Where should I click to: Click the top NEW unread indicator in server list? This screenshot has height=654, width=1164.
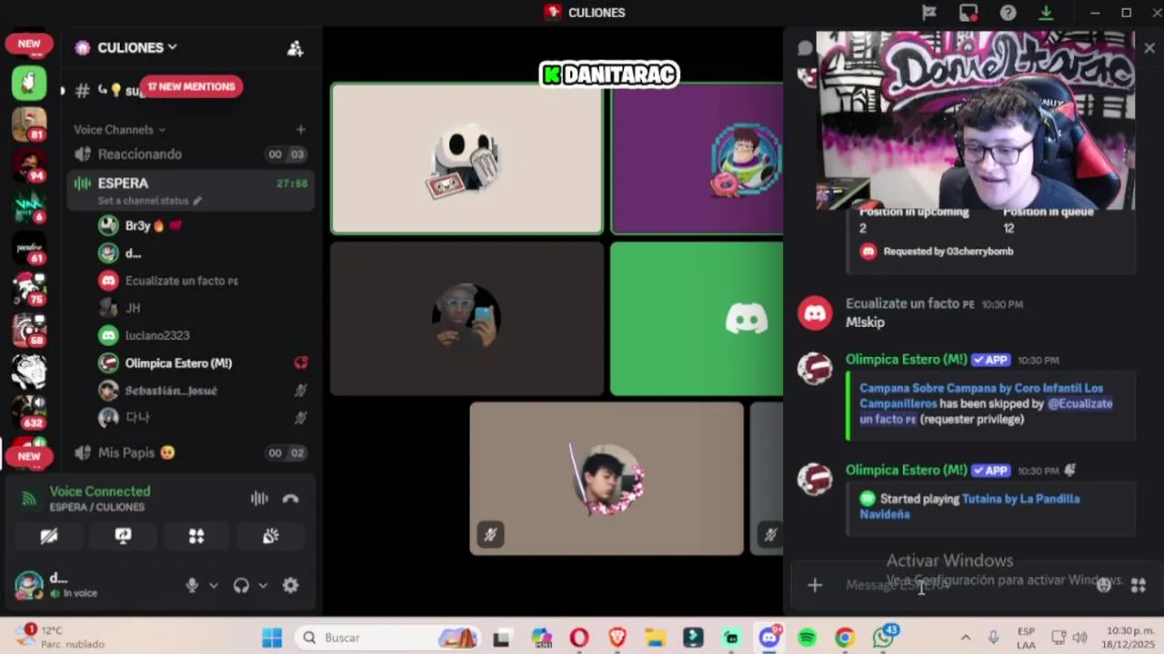click(29, 44)
